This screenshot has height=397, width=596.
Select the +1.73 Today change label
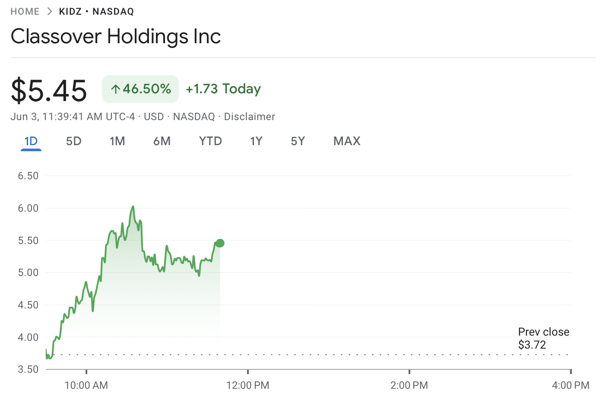(x=223, y=89)
